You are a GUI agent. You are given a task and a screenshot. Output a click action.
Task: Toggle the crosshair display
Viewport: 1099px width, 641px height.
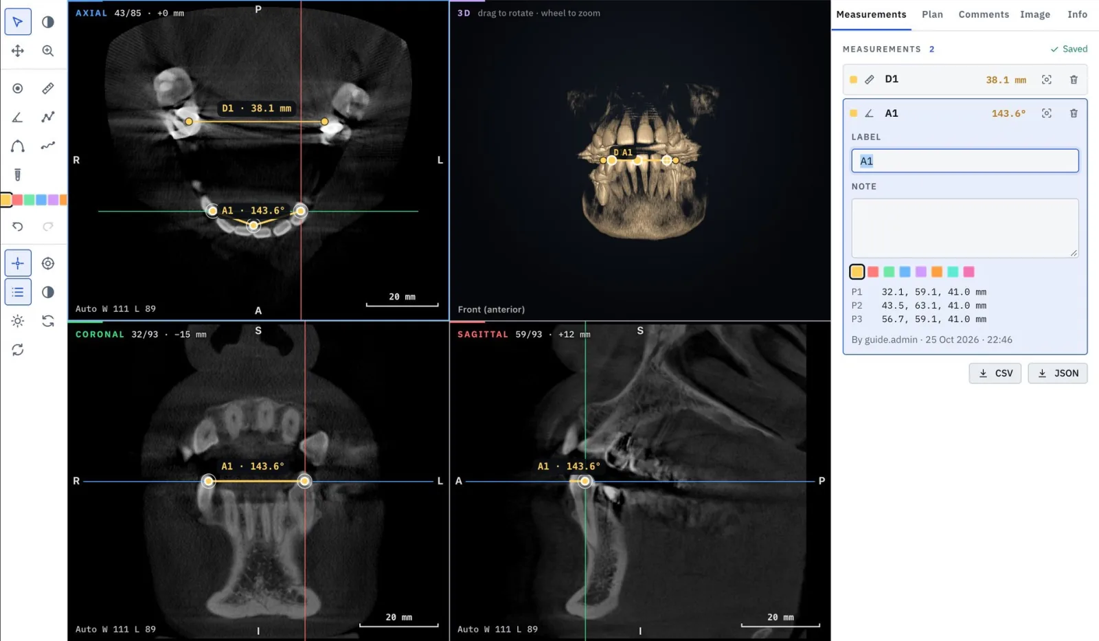[x=18, y=263]
